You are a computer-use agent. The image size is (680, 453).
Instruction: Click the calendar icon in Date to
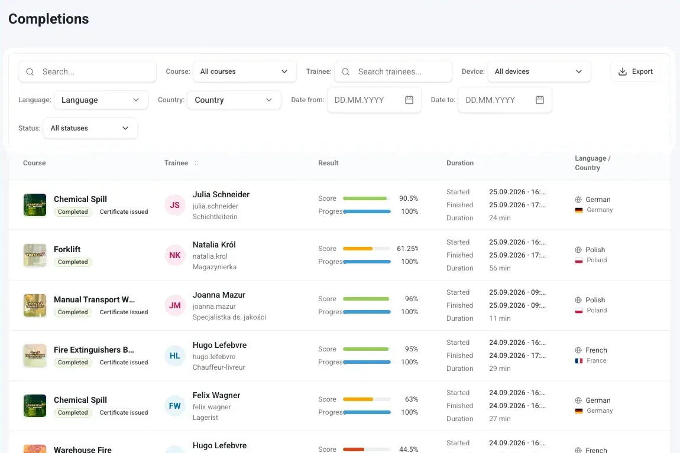click(539, 100)
